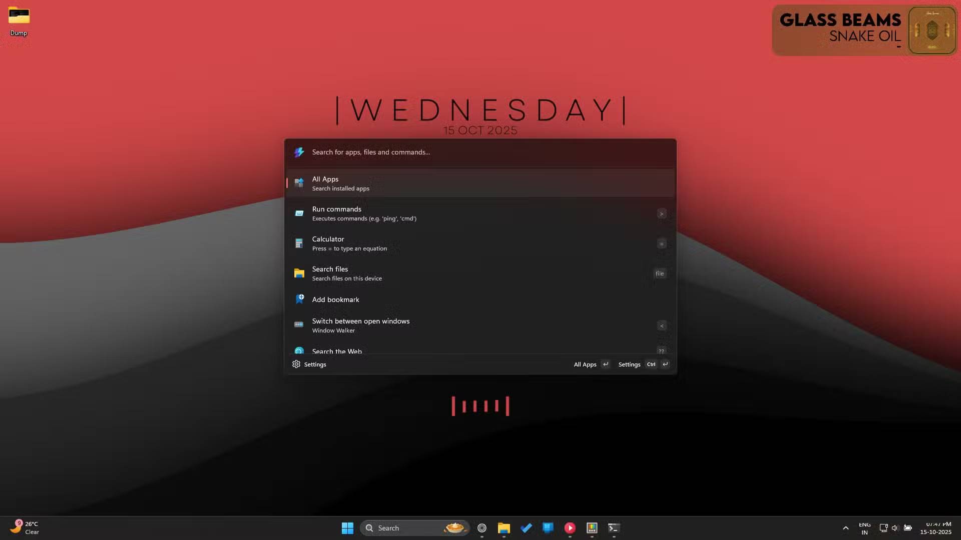Open the Windows Start menu
Viewport: 961px width, 540px height.
[x=347, y=528]
